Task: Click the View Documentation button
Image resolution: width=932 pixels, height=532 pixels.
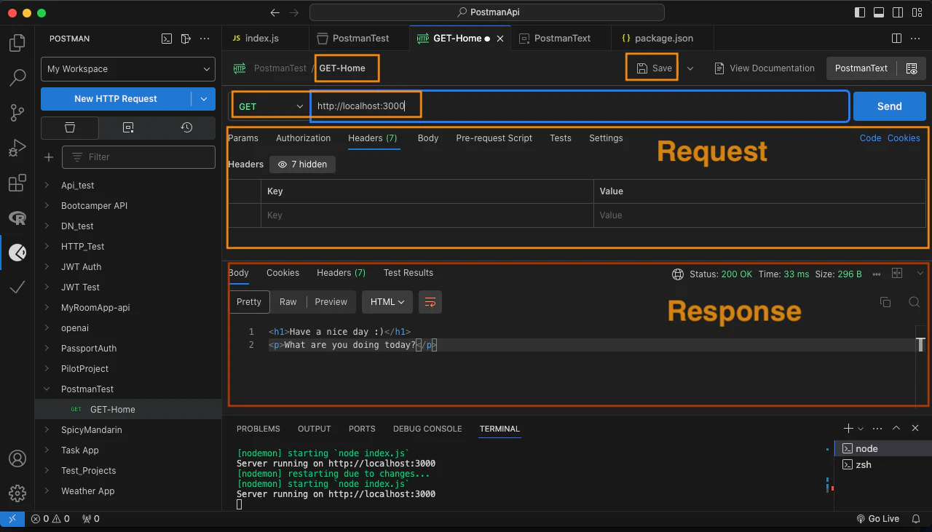Action: coord(764,68)
